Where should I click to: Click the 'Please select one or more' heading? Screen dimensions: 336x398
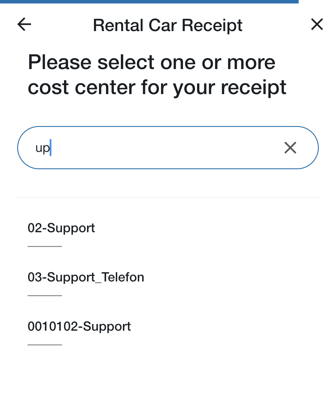click(x=152, y=62)
